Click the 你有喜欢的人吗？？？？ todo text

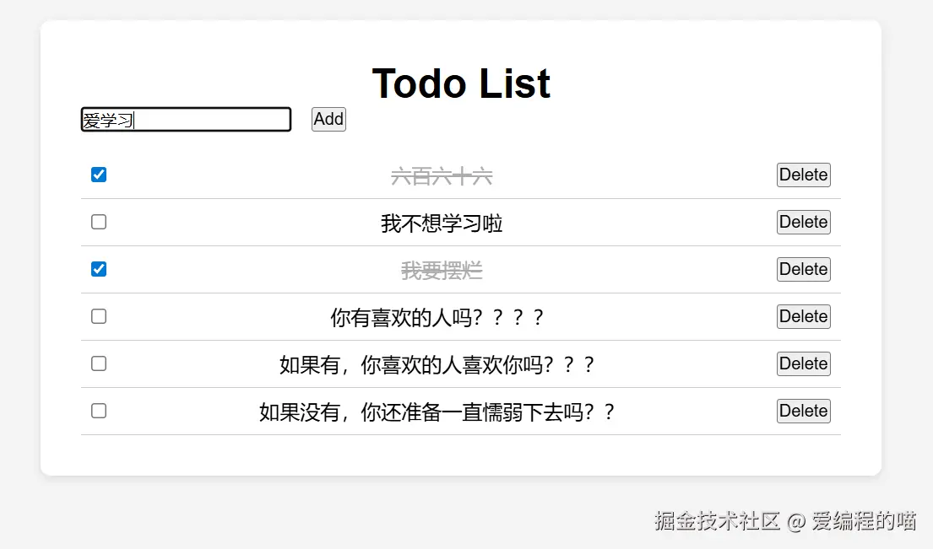[x=437, y=318]
